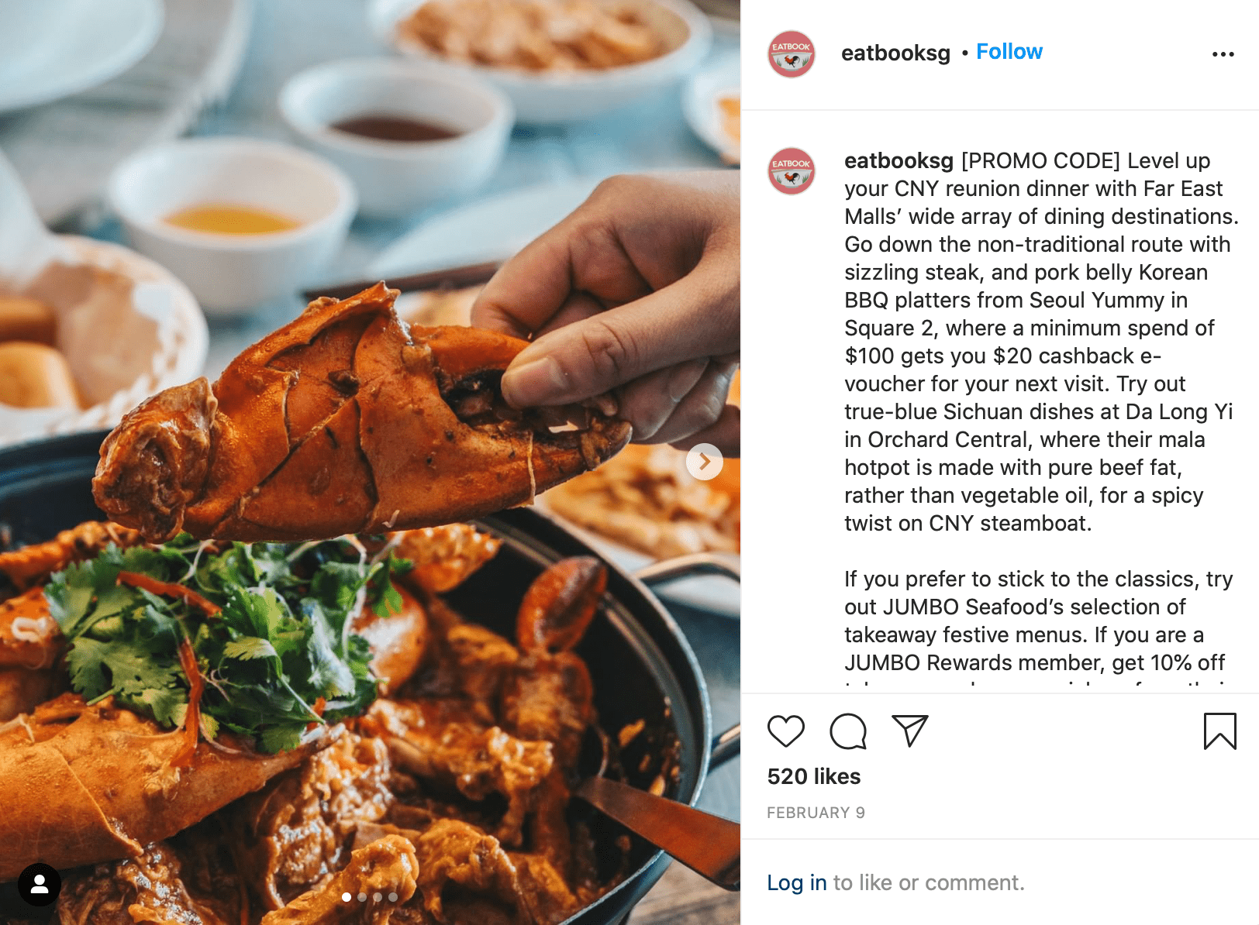The height and width of the screenshot is (925, 1259).
Task: Save post with the bookmark icon
Action: [1219, 731]
